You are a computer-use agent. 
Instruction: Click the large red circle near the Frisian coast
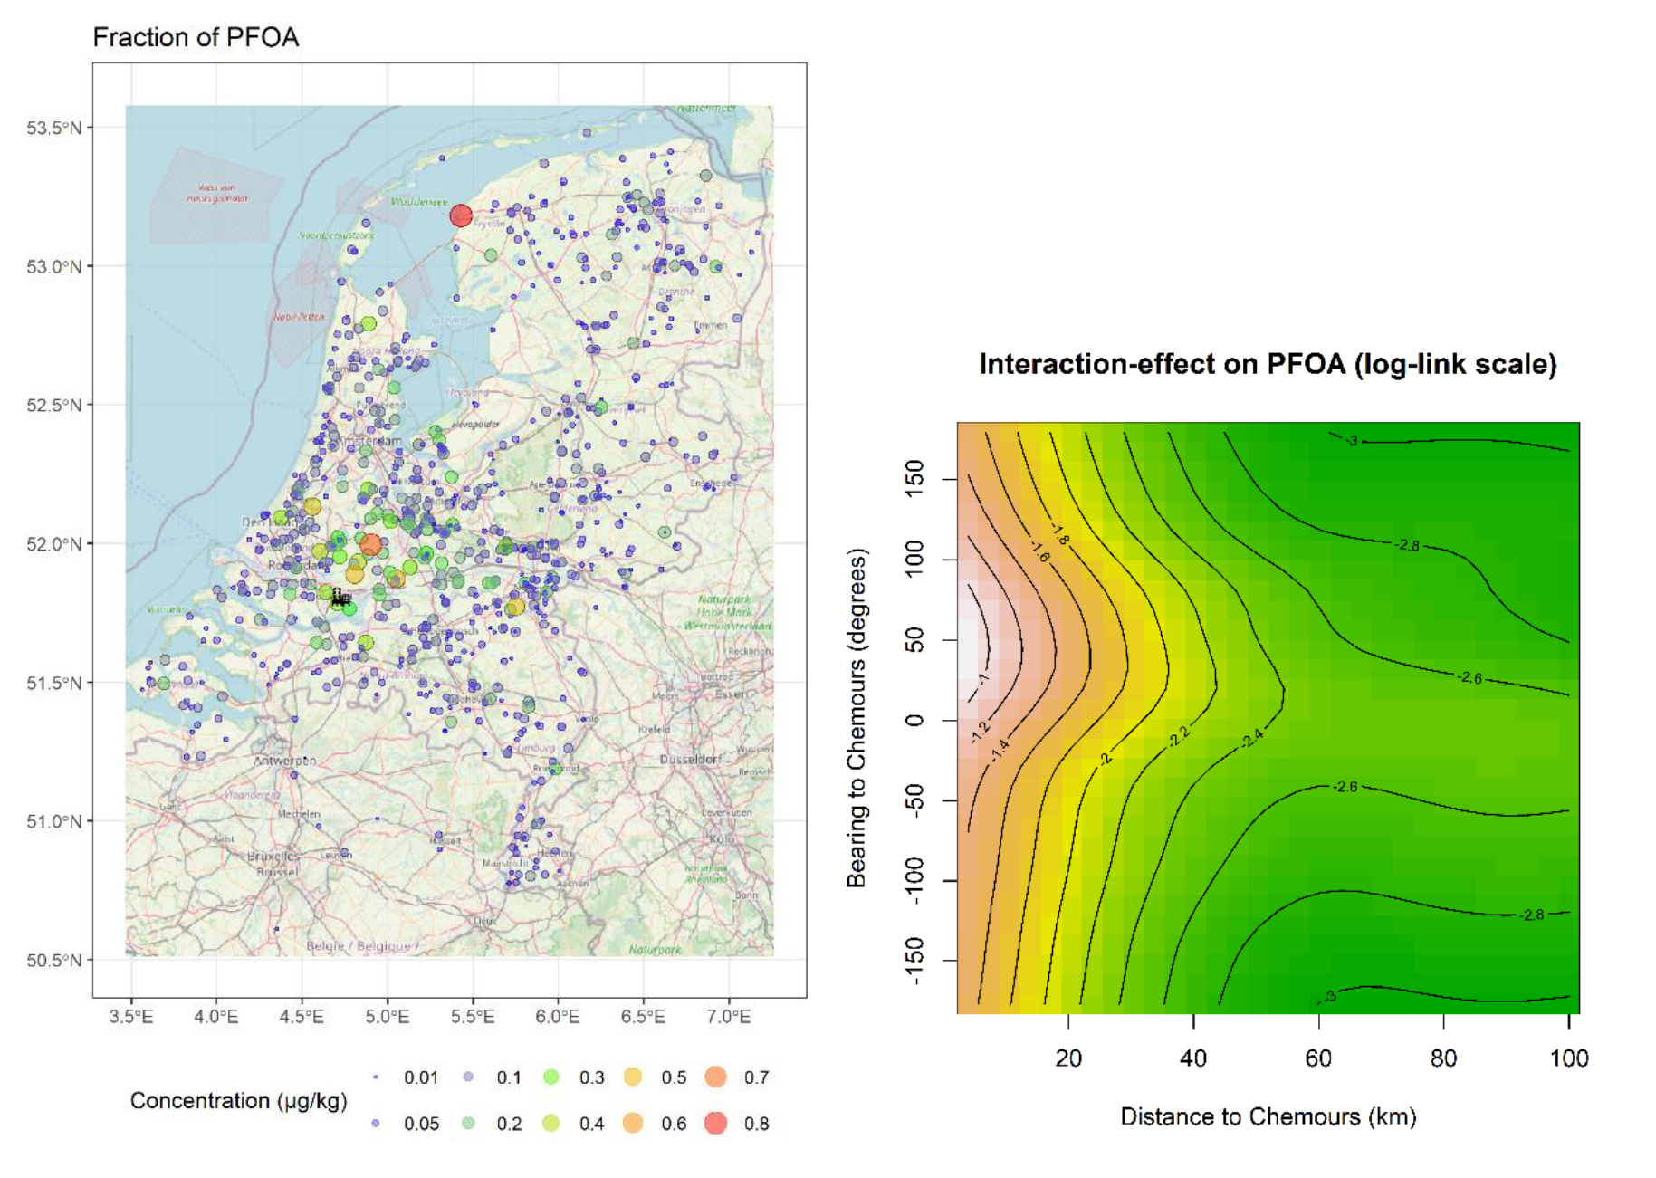461,215
